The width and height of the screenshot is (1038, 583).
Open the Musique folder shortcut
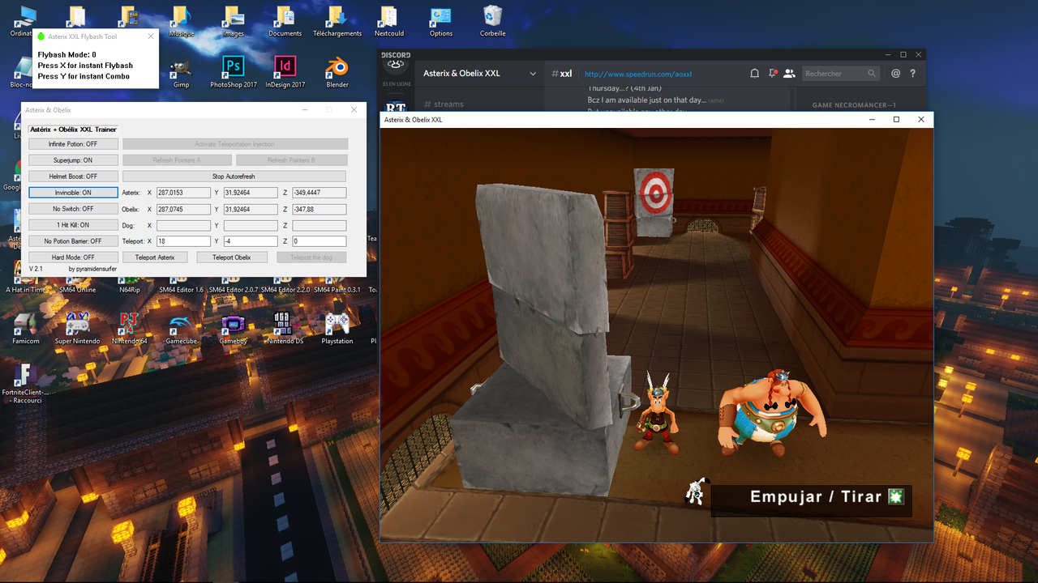pos(181,21)
